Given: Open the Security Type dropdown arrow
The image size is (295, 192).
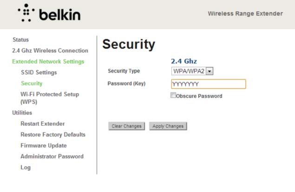Looking at the screenshot, I should (x=210, y=71).
